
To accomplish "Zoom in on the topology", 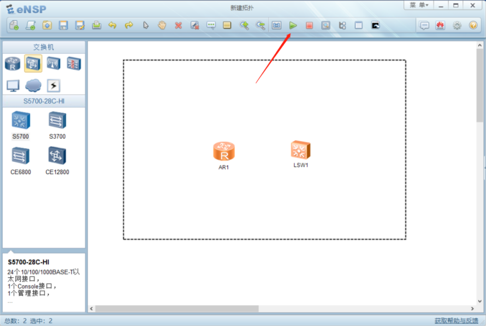I will 244,25.
